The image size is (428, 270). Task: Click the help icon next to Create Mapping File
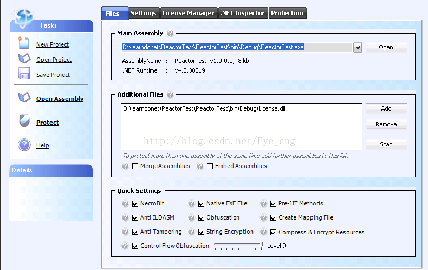tap(263, 217)
